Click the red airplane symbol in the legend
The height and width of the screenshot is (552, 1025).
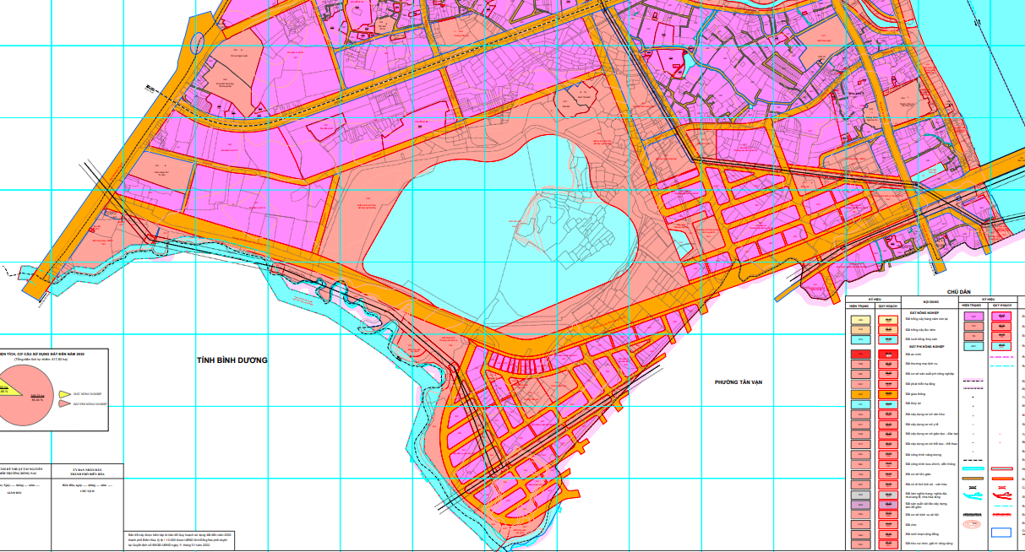[x=1002, y=496]
